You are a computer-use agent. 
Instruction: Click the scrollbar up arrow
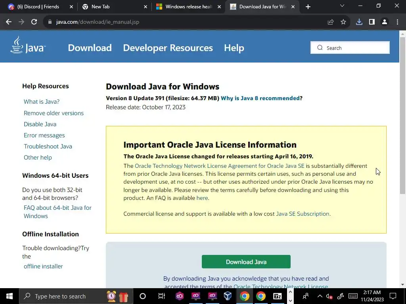(402, 34)
